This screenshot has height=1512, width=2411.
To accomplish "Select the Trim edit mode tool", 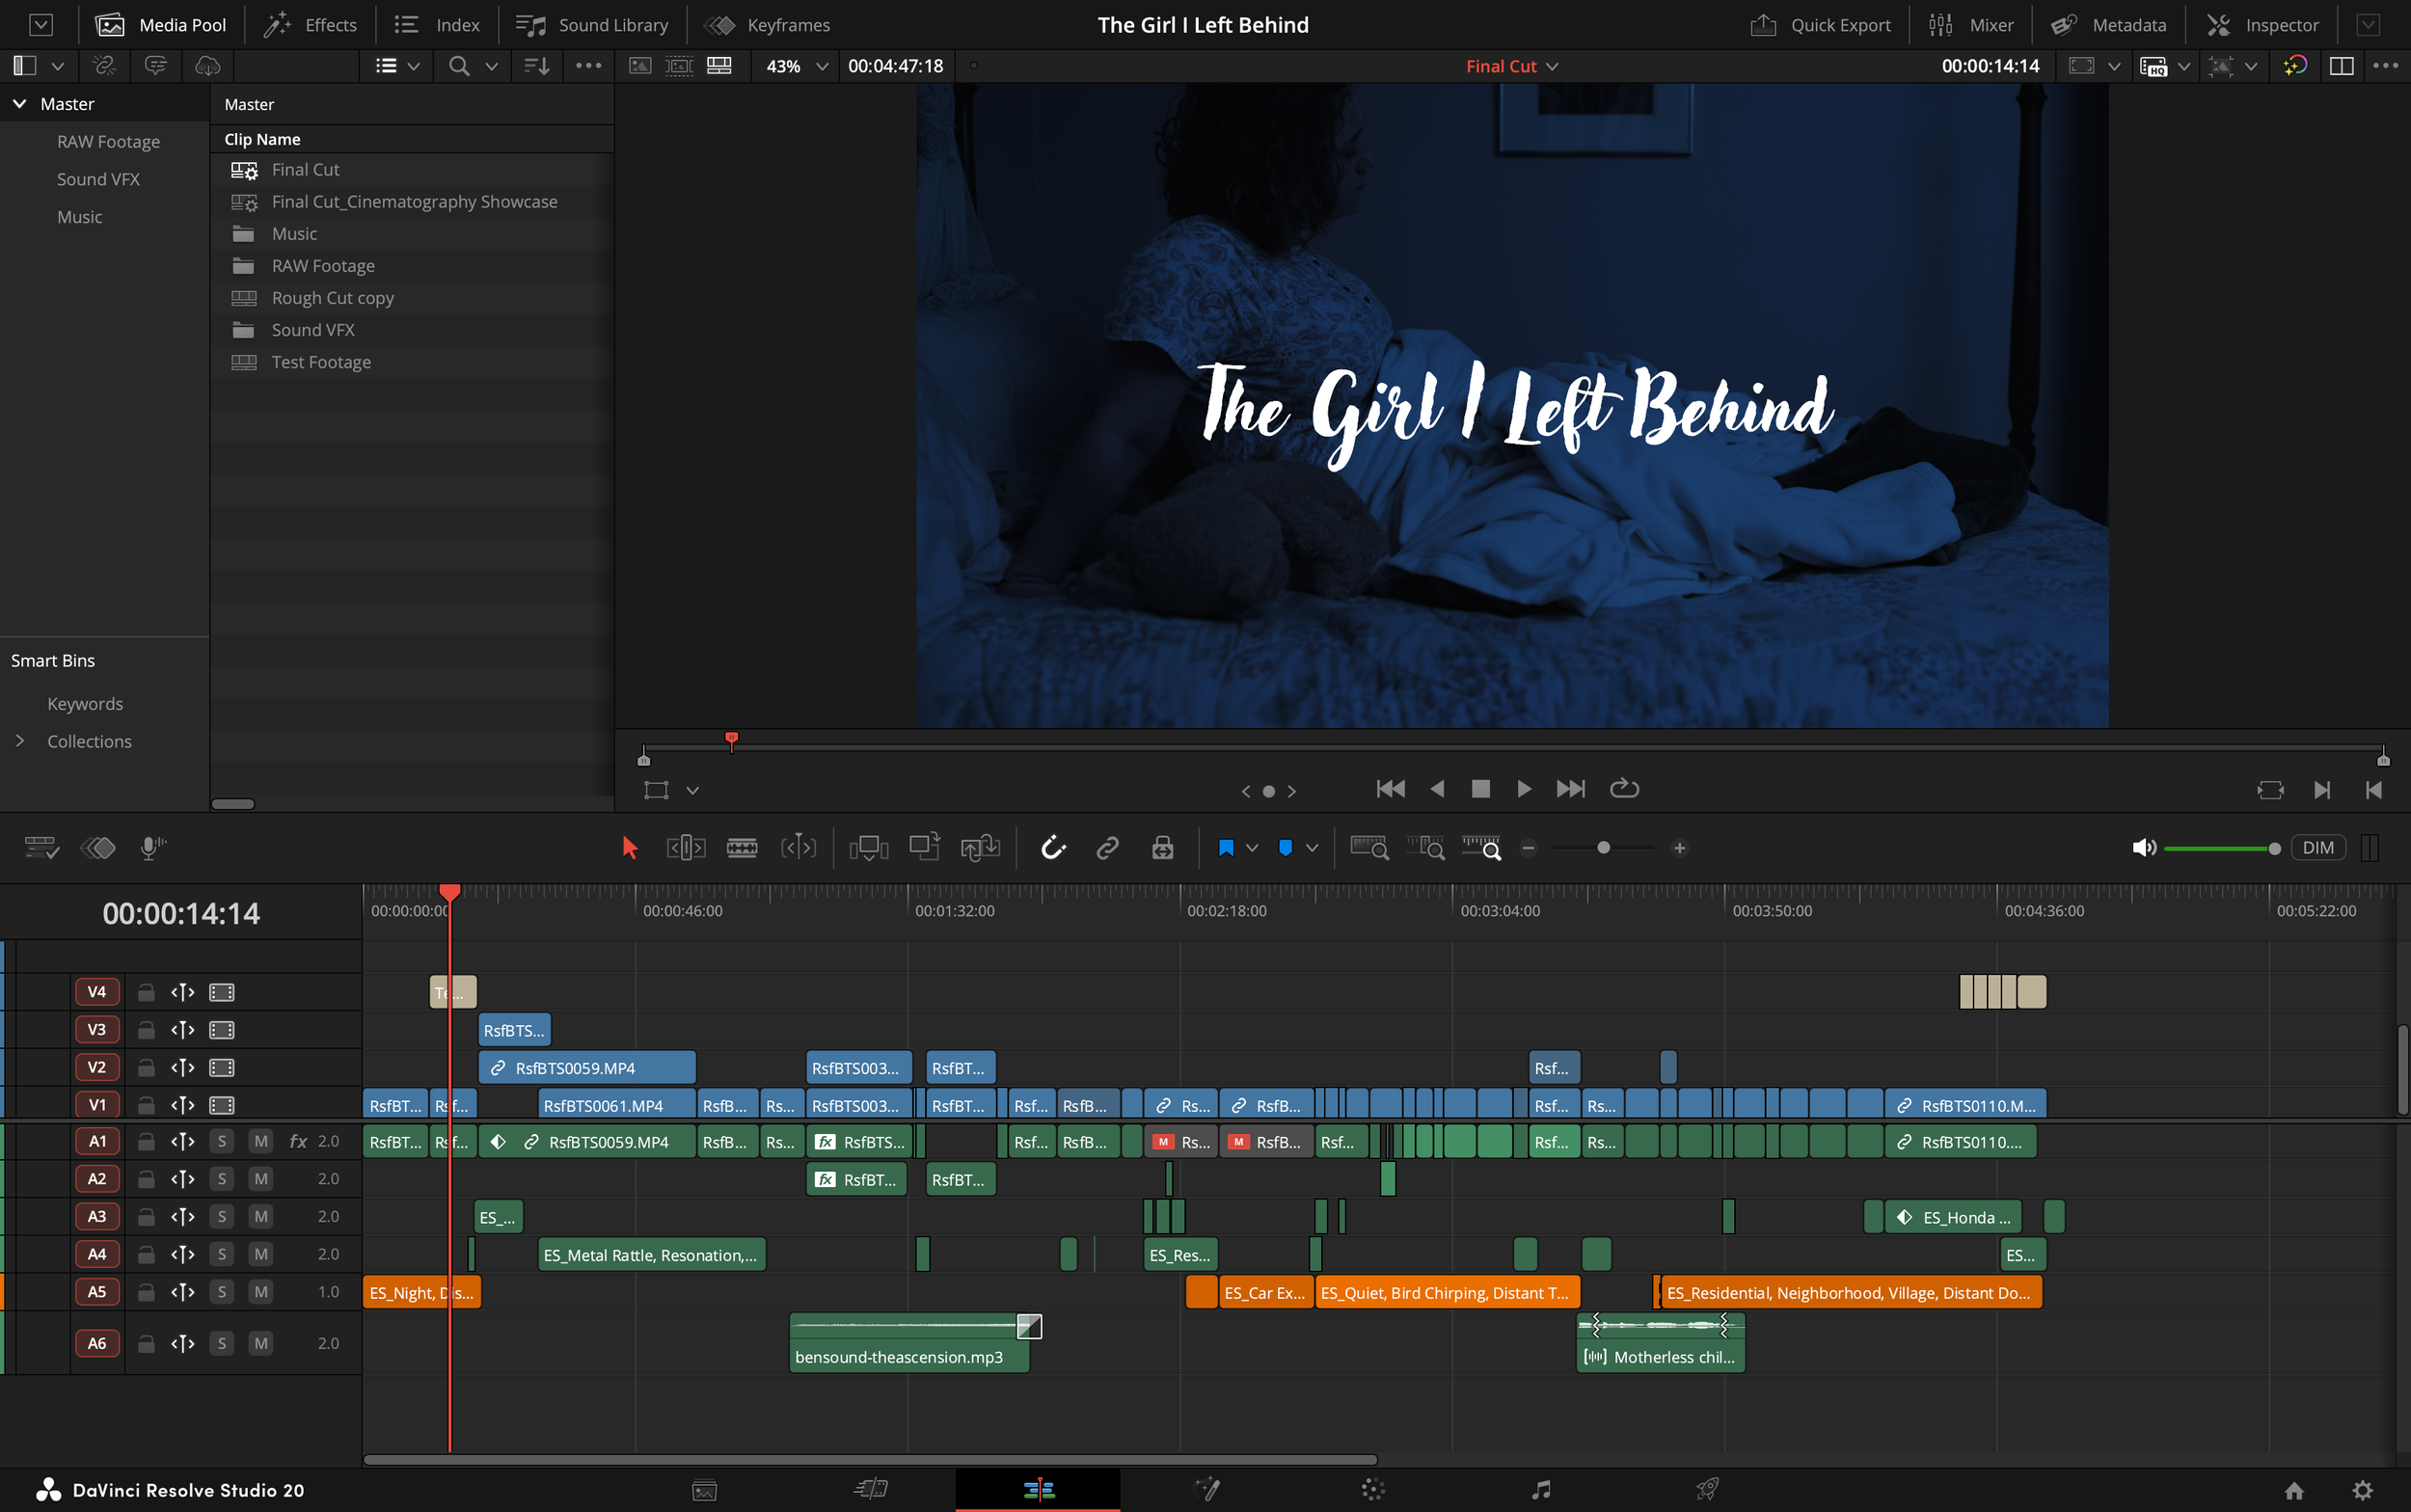I will 685,848.
